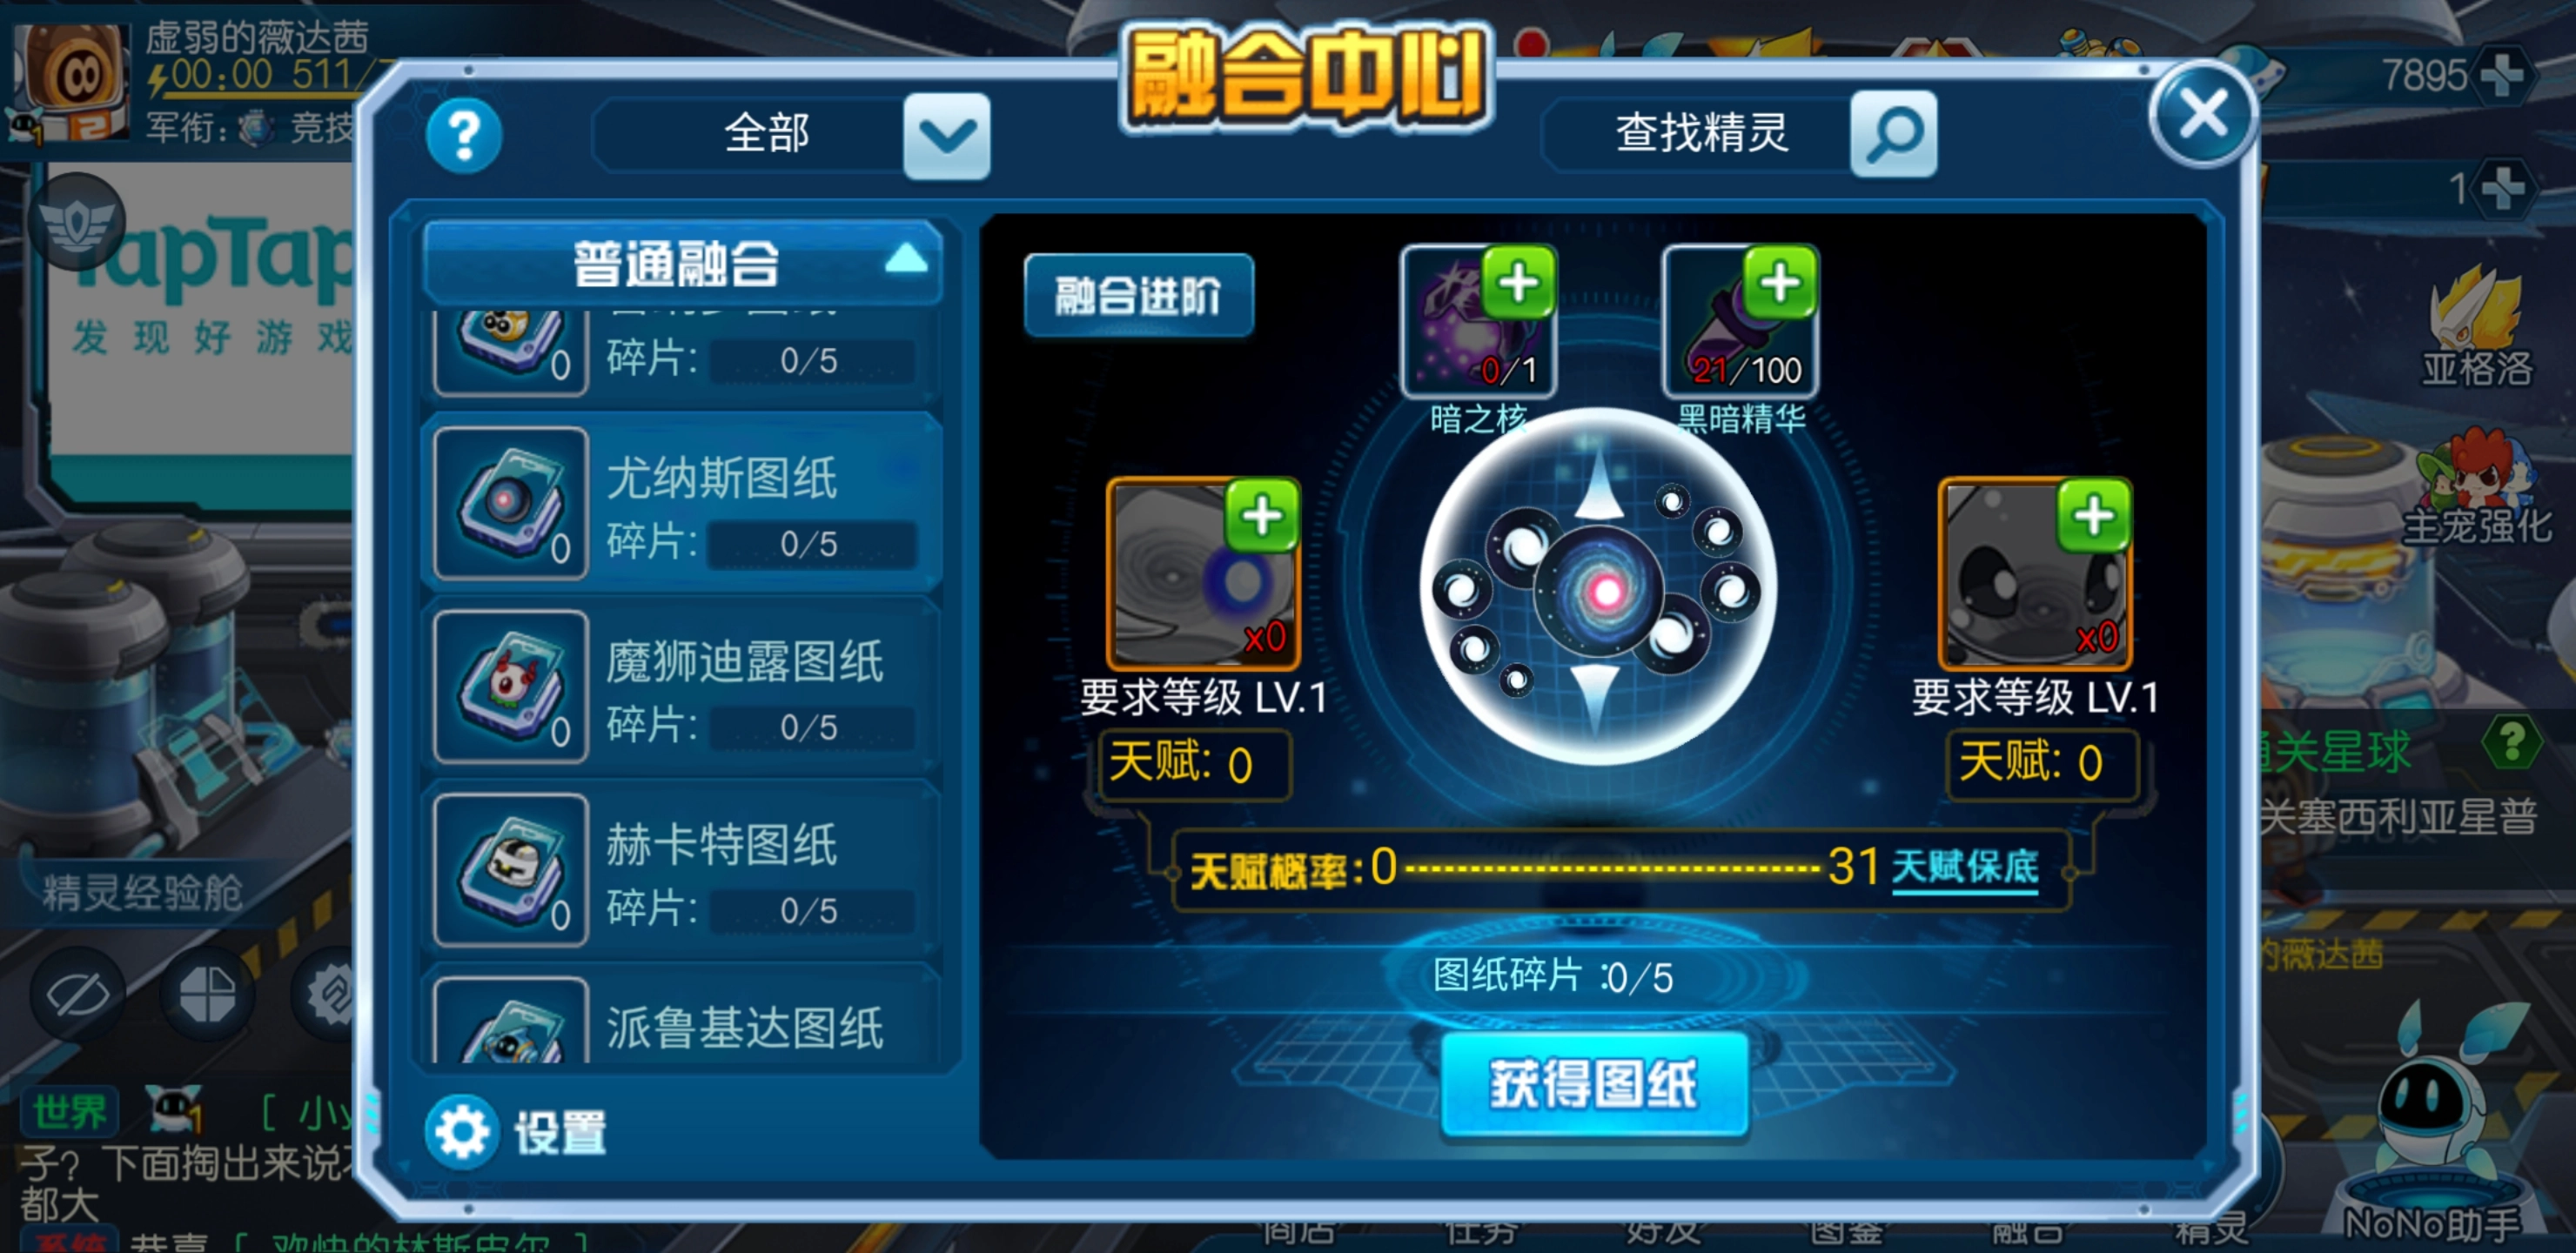The image size is (2576, 1253).
Task: Select 尤纳斯图纸 from the list
Action: tap(682, 505)
